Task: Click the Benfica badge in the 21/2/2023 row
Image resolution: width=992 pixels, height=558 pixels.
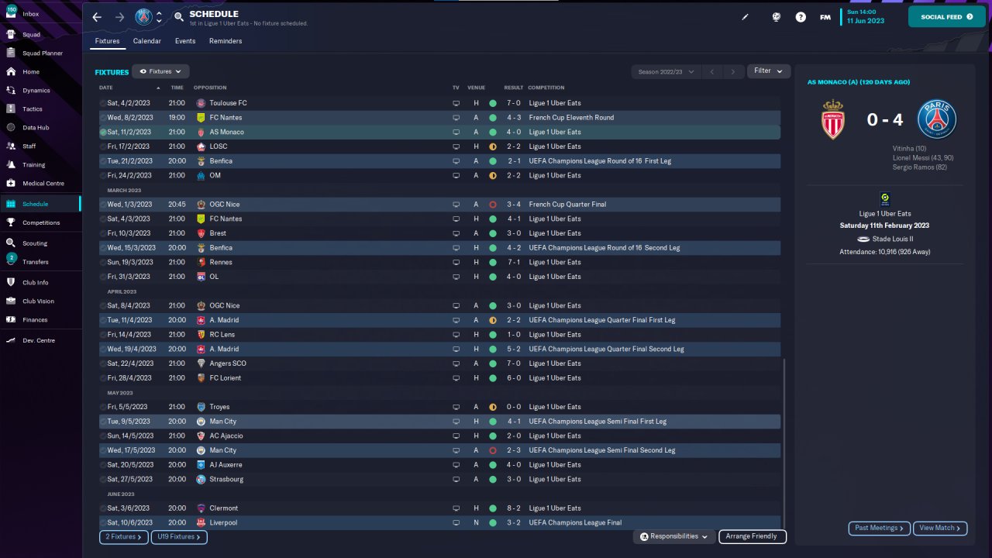Action: point(201,161)
